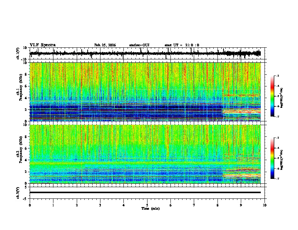Click time axis tick label 7
The width and height of the screenshot is (298, 230).
[x=194, y=205]
